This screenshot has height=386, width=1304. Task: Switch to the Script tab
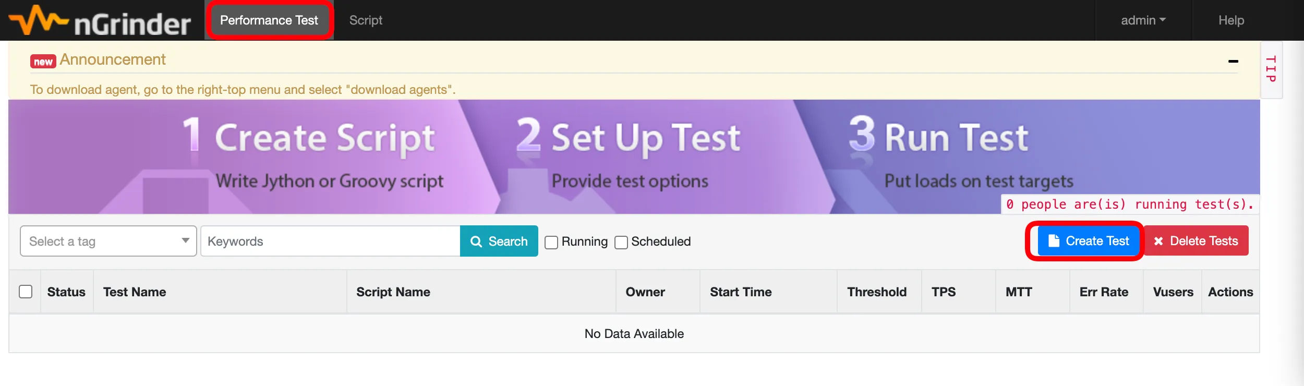[x=366, y=20]
